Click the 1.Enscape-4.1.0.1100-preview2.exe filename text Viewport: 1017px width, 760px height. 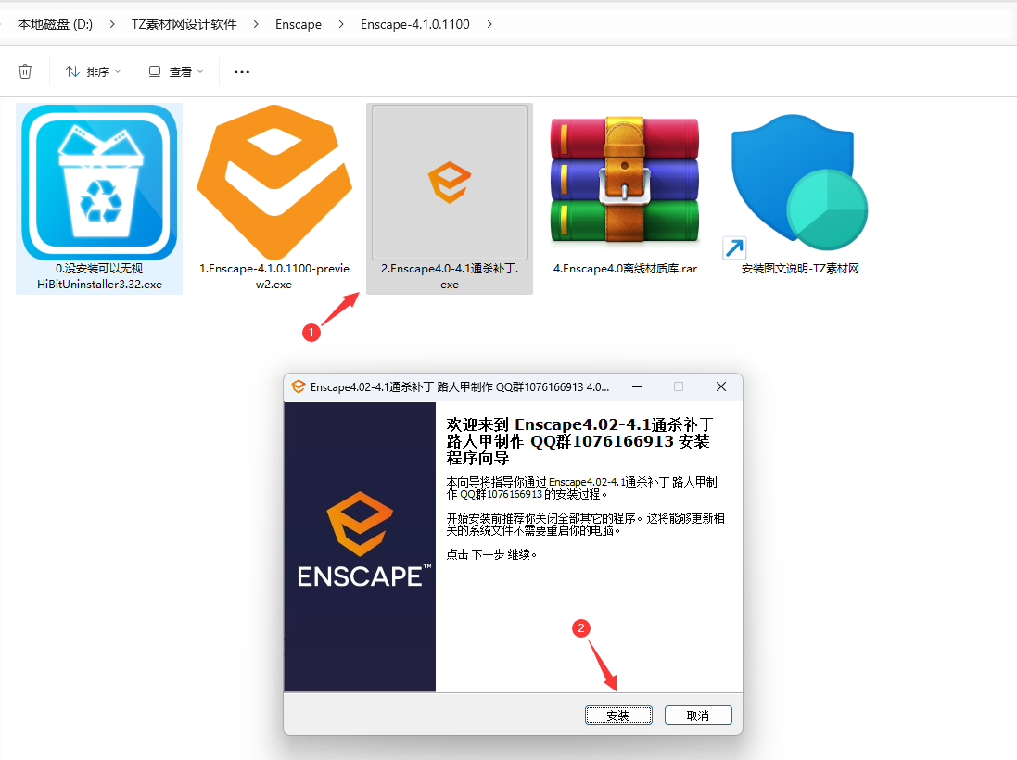point(274,276)
